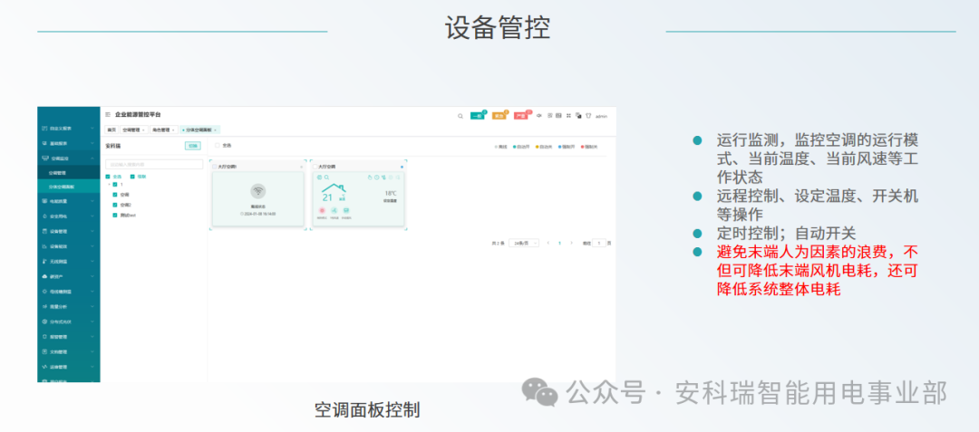Switch to the 角色管理 page tab
The height and width of the screenshot is (432, 979).
[x=163, y=130]
